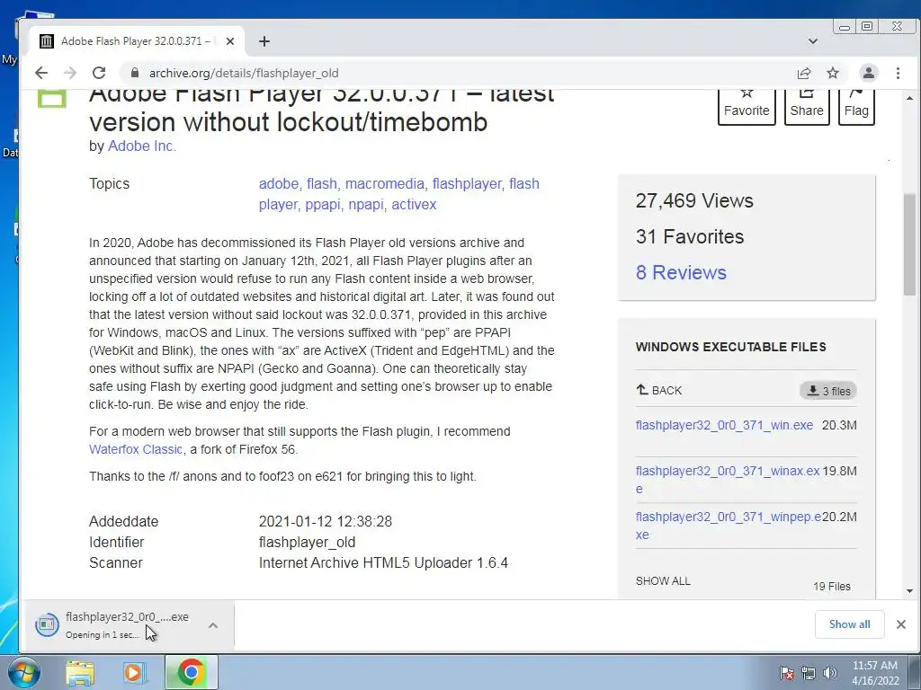Open the Chrome three-dot menu
Viewport: 921px width, 690px height.
[x=898, y=73]
